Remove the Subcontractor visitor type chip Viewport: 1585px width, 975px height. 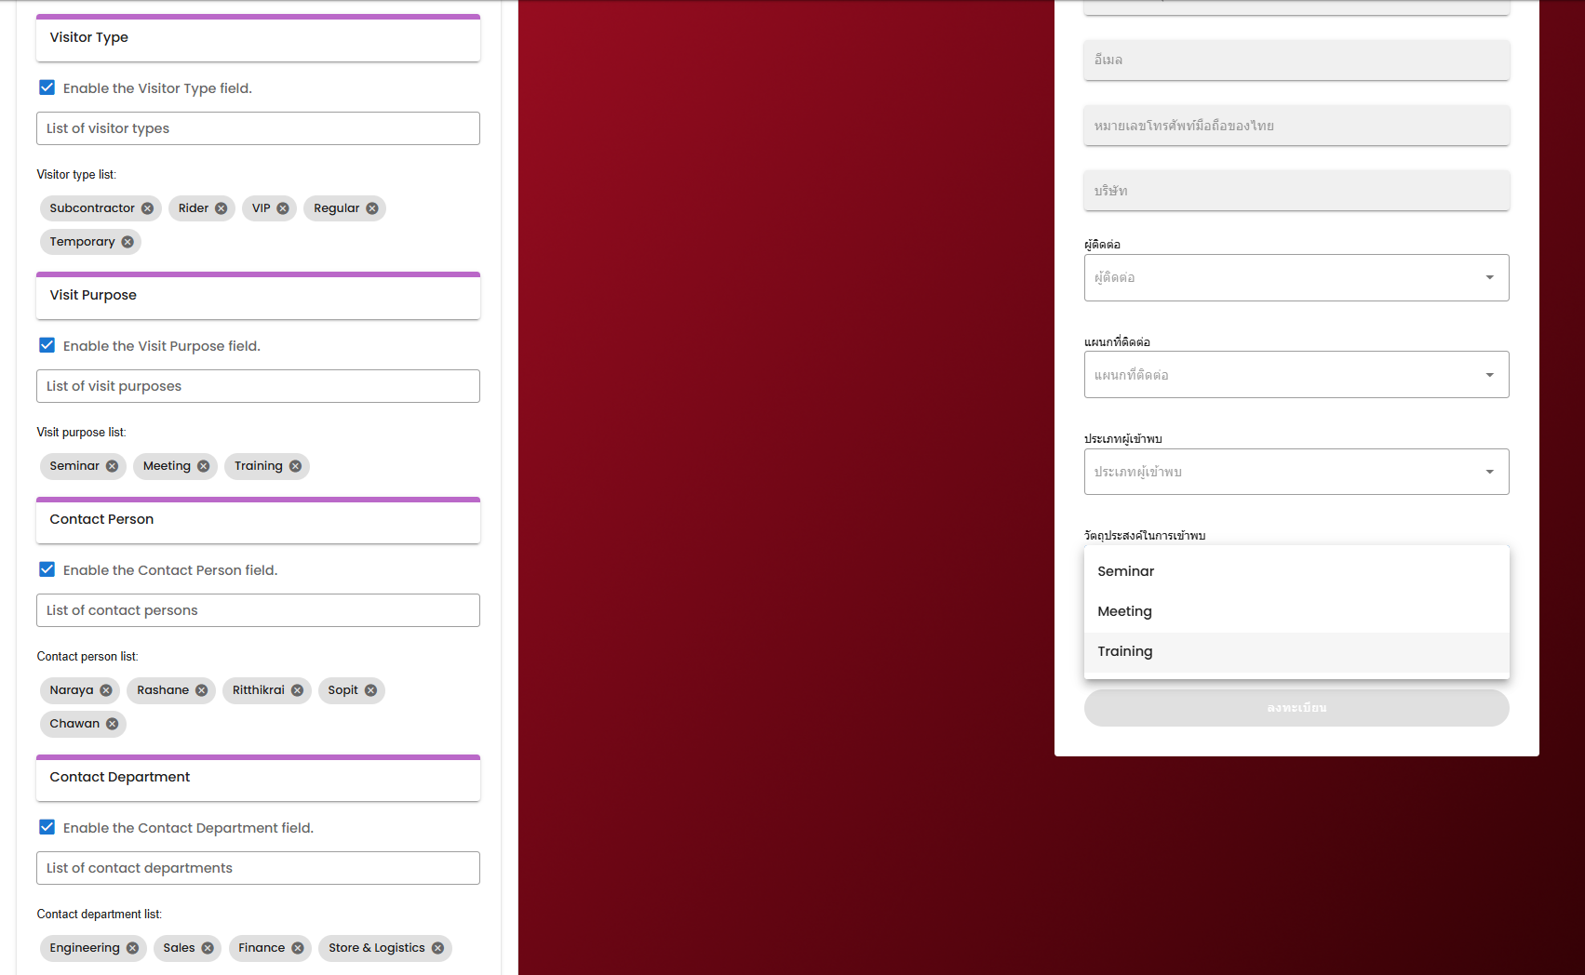click(x=147, y=208)
